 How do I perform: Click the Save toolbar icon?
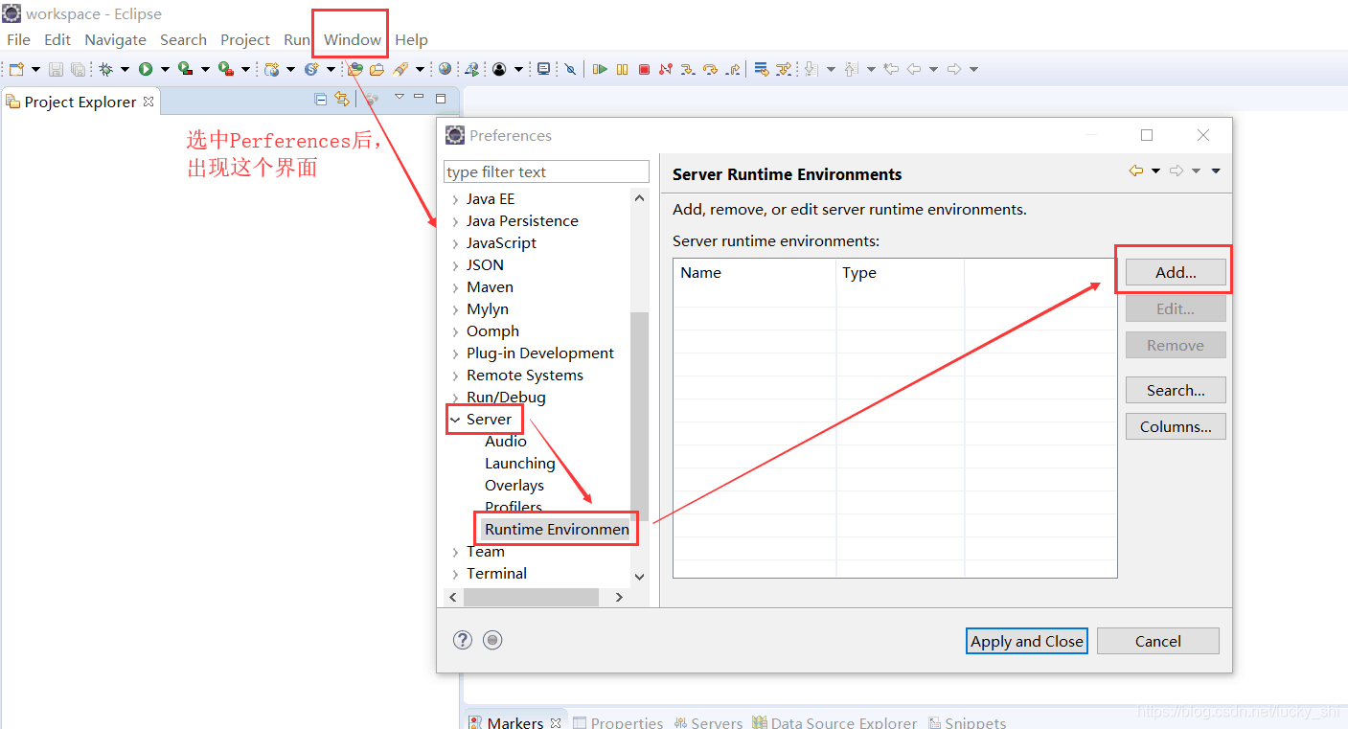[x=56, y=69]
